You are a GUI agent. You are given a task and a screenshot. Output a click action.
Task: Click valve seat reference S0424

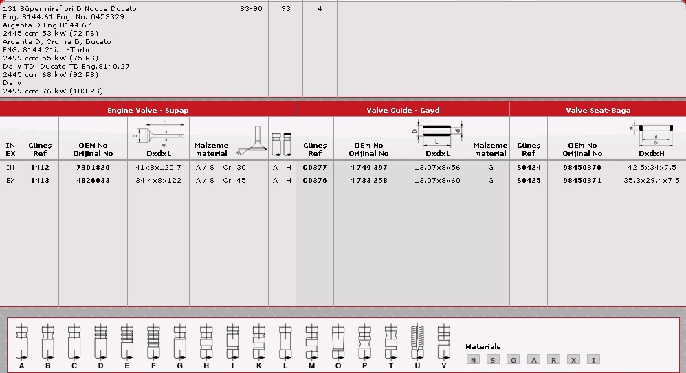point(529,167)
